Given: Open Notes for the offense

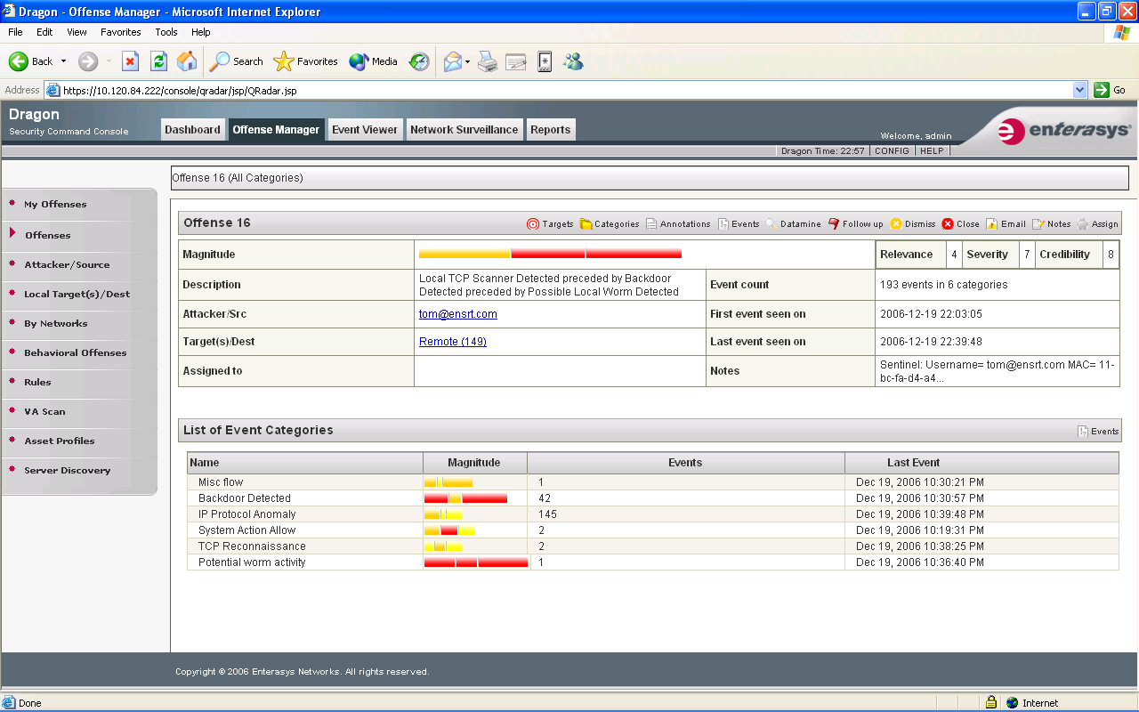Looking at the screenshot, I should click(1051, 223).
